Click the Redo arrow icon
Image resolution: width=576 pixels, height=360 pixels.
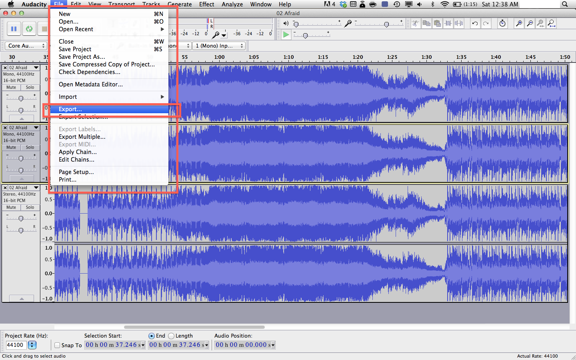486,24
